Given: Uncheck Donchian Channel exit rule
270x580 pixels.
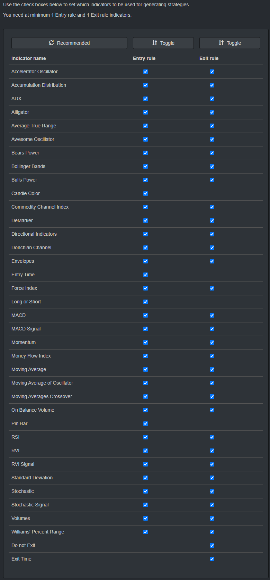Looking at the screenshot, I should click(212, 247).
